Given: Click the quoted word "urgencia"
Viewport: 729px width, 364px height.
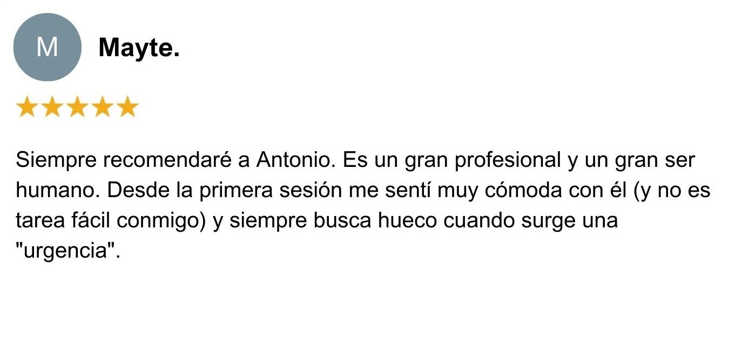Looking at the screenshot, I should pyautogui.click(x=67, y=251).
